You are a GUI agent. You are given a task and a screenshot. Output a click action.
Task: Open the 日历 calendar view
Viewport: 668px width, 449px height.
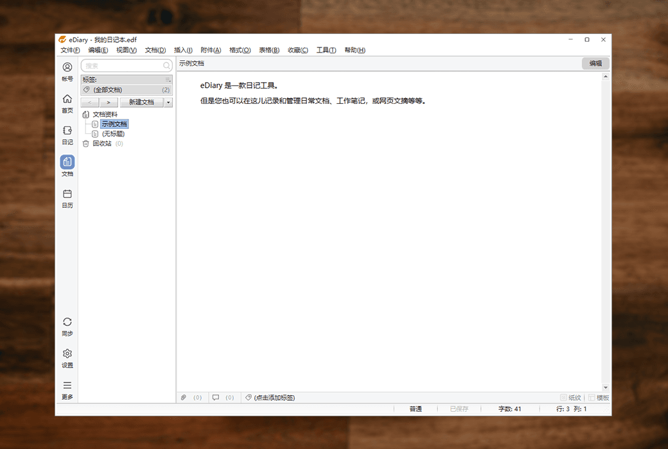(67, 194)
